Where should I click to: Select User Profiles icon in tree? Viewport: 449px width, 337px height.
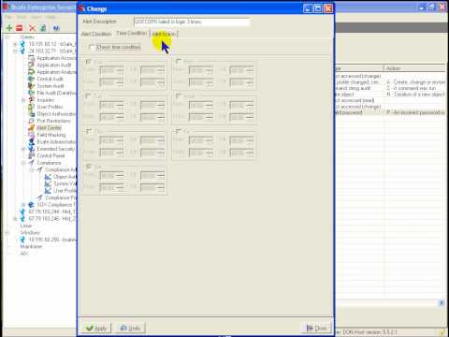pos(31,107)
